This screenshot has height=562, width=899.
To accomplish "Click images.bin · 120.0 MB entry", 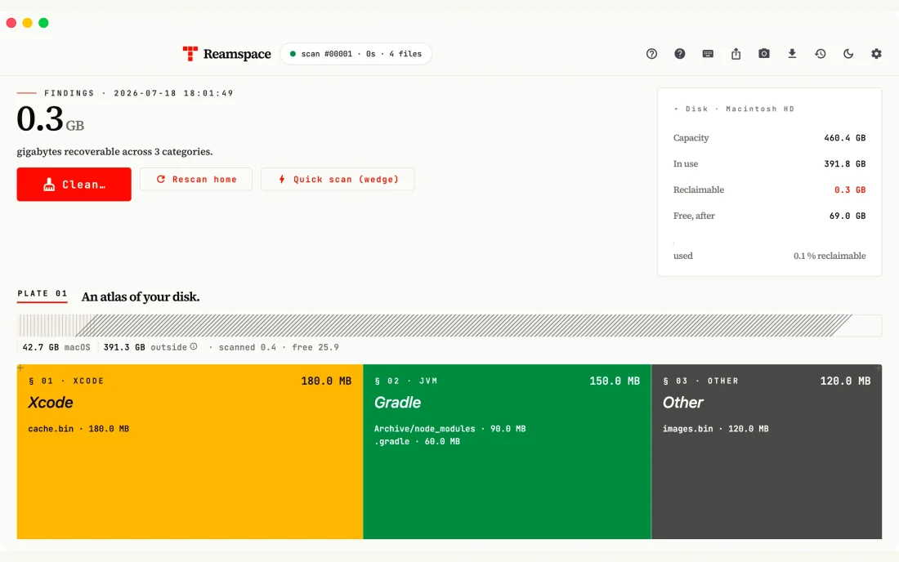I will point(716,429).
